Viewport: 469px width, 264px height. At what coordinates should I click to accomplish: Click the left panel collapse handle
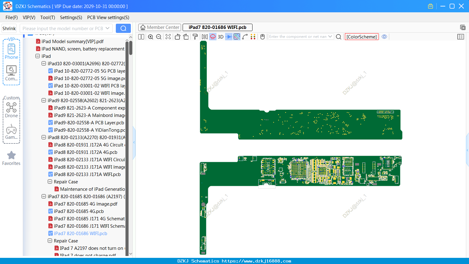point(134,142)
